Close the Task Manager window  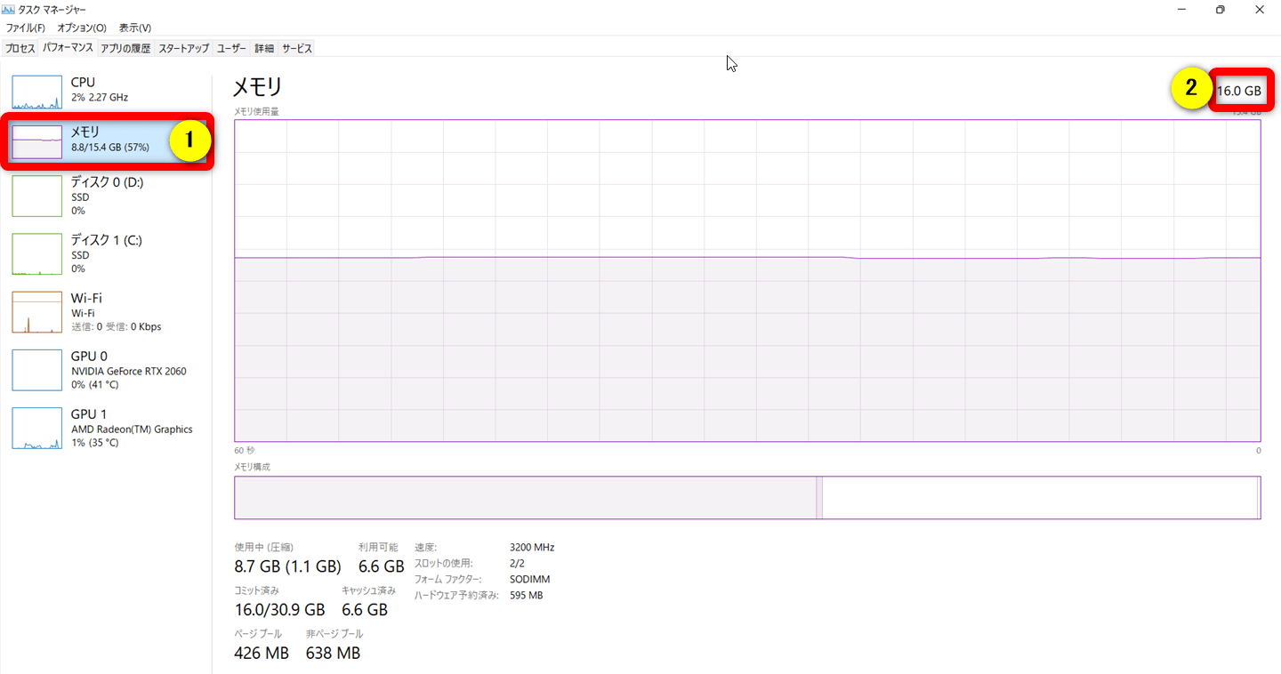(x=1260, y=10)
